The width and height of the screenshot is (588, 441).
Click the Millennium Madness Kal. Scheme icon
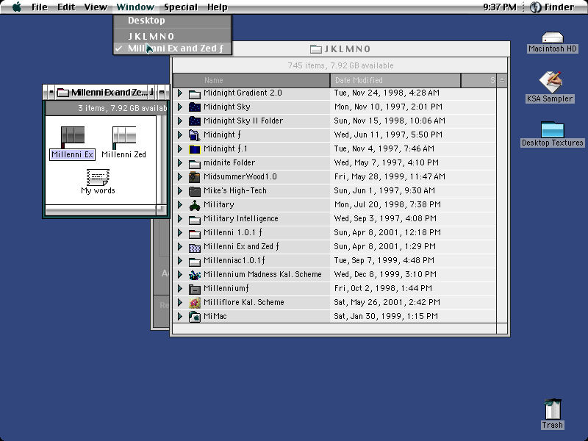pos(194,274)
